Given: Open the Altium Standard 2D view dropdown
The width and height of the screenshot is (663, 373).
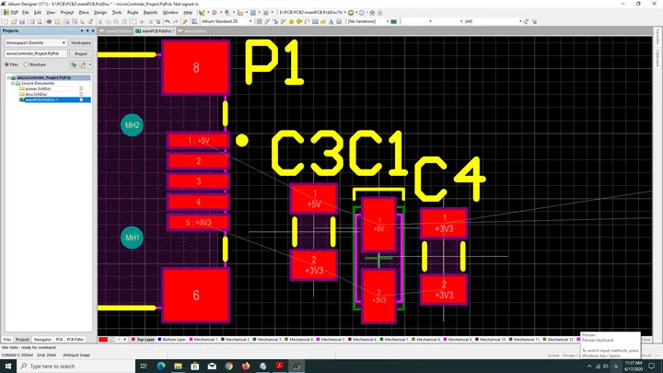Looking at the screenshot, I should (x=227, y=21).
